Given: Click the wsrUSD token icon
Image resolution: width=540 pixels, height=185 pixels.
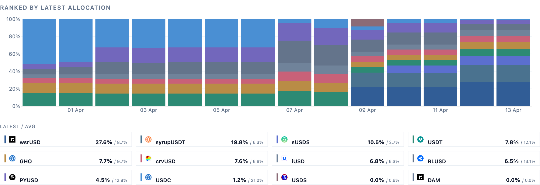Looking at the screenshot, I should 12,139.
